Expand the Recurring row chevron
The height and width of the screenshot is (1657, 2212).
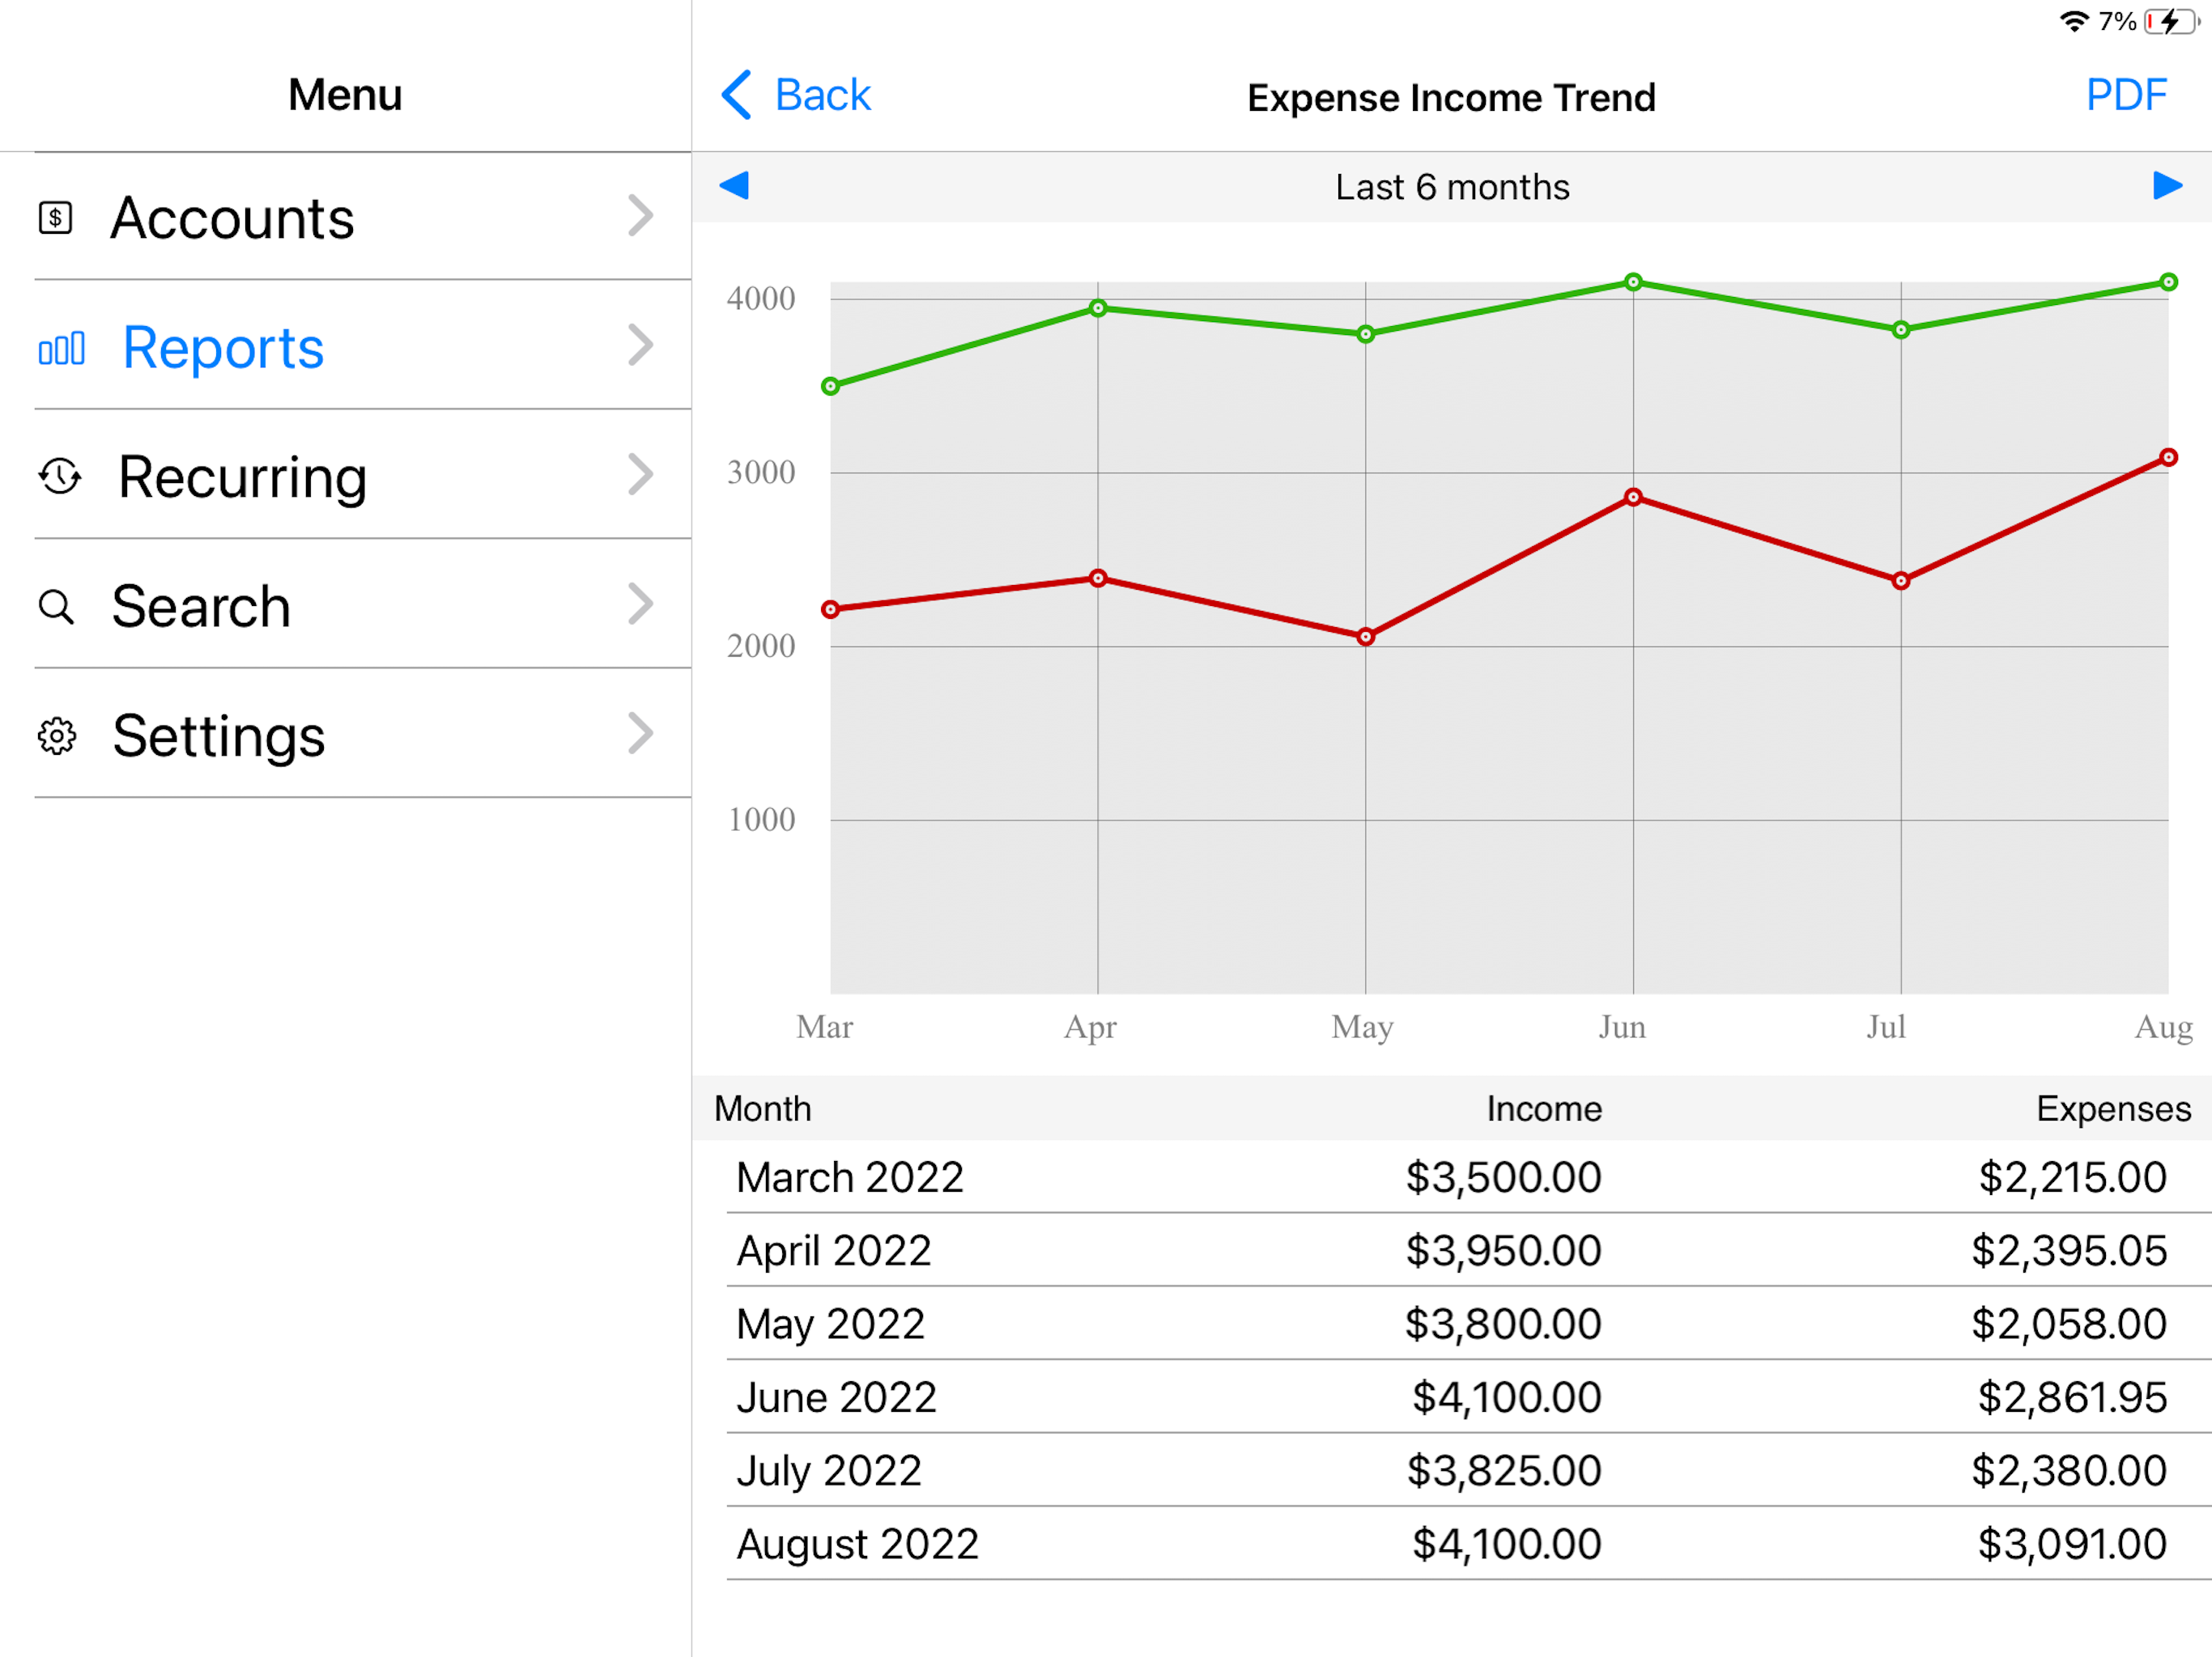640,475
